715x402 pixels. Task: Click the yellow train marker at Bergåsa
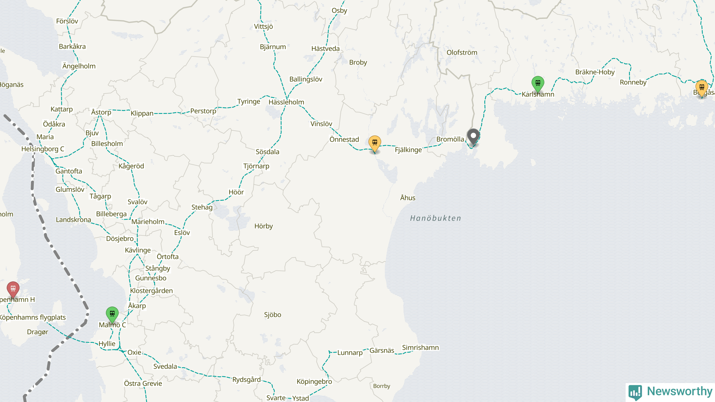point(702,87)
